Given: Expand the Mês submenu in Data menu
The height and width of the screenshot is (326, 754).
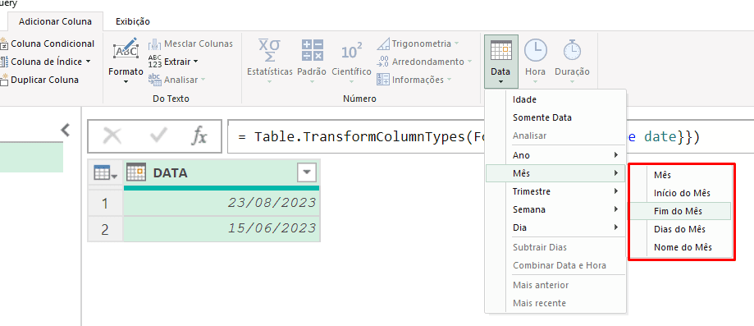Looking at the screenshot, I should 555,173.
